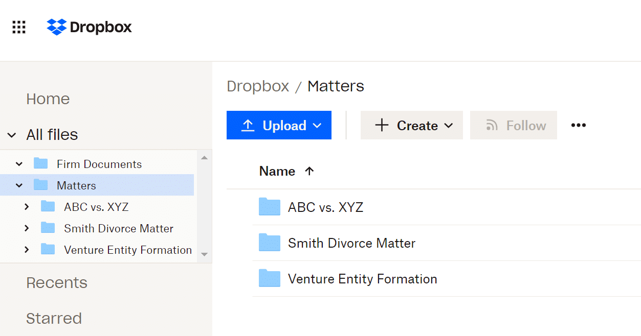Go to Home in the sidebar
Image resolution: width=641 pixels, height=336 pixels.
click(48, 99)
